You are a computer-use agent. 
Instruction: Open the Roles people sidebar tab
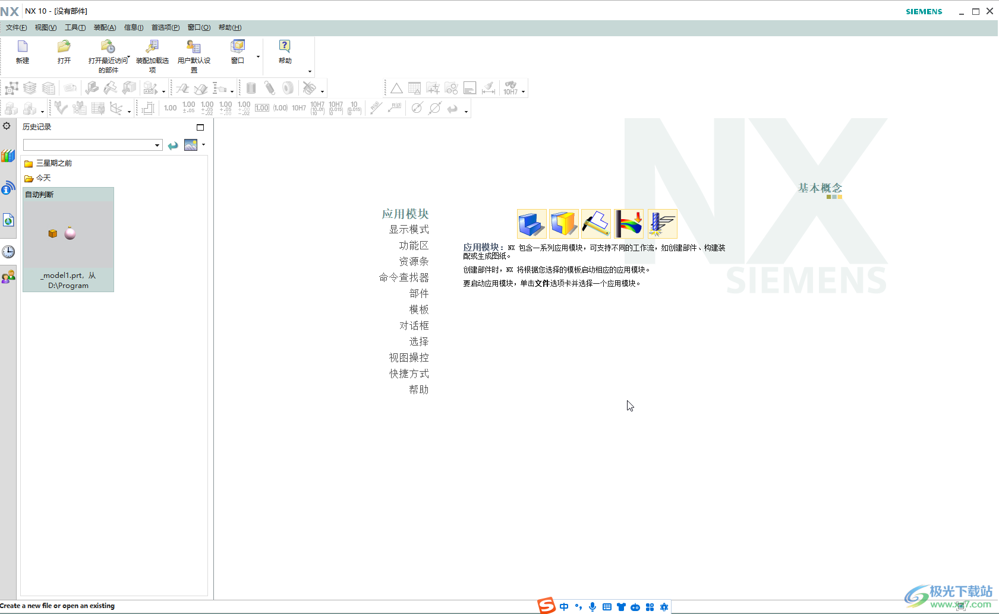point(8,277)
